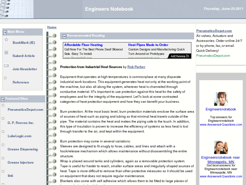
Task: Click the bullet beside G. P. Reeves Inc.
Action: [3, 118]
